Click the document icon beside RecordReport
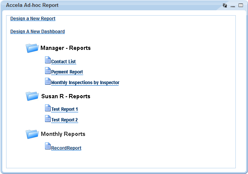 (48, 146)
